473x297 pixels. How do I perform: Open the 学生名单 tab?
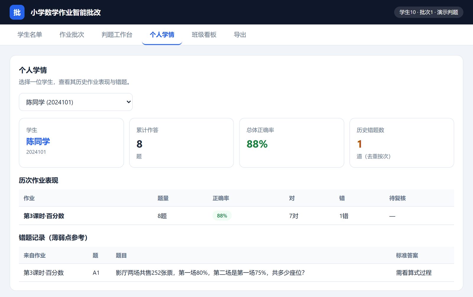[30, 35]
